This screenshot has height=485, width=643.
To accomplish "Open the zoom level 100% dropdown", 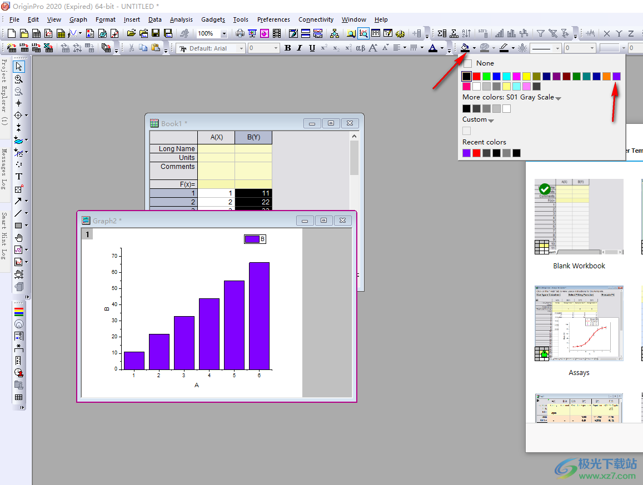I will tap(224, 34).
